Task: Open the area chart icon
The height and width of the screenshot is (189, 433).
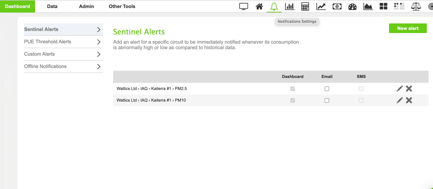Action: pyautogui.click(x=368, y=6)
